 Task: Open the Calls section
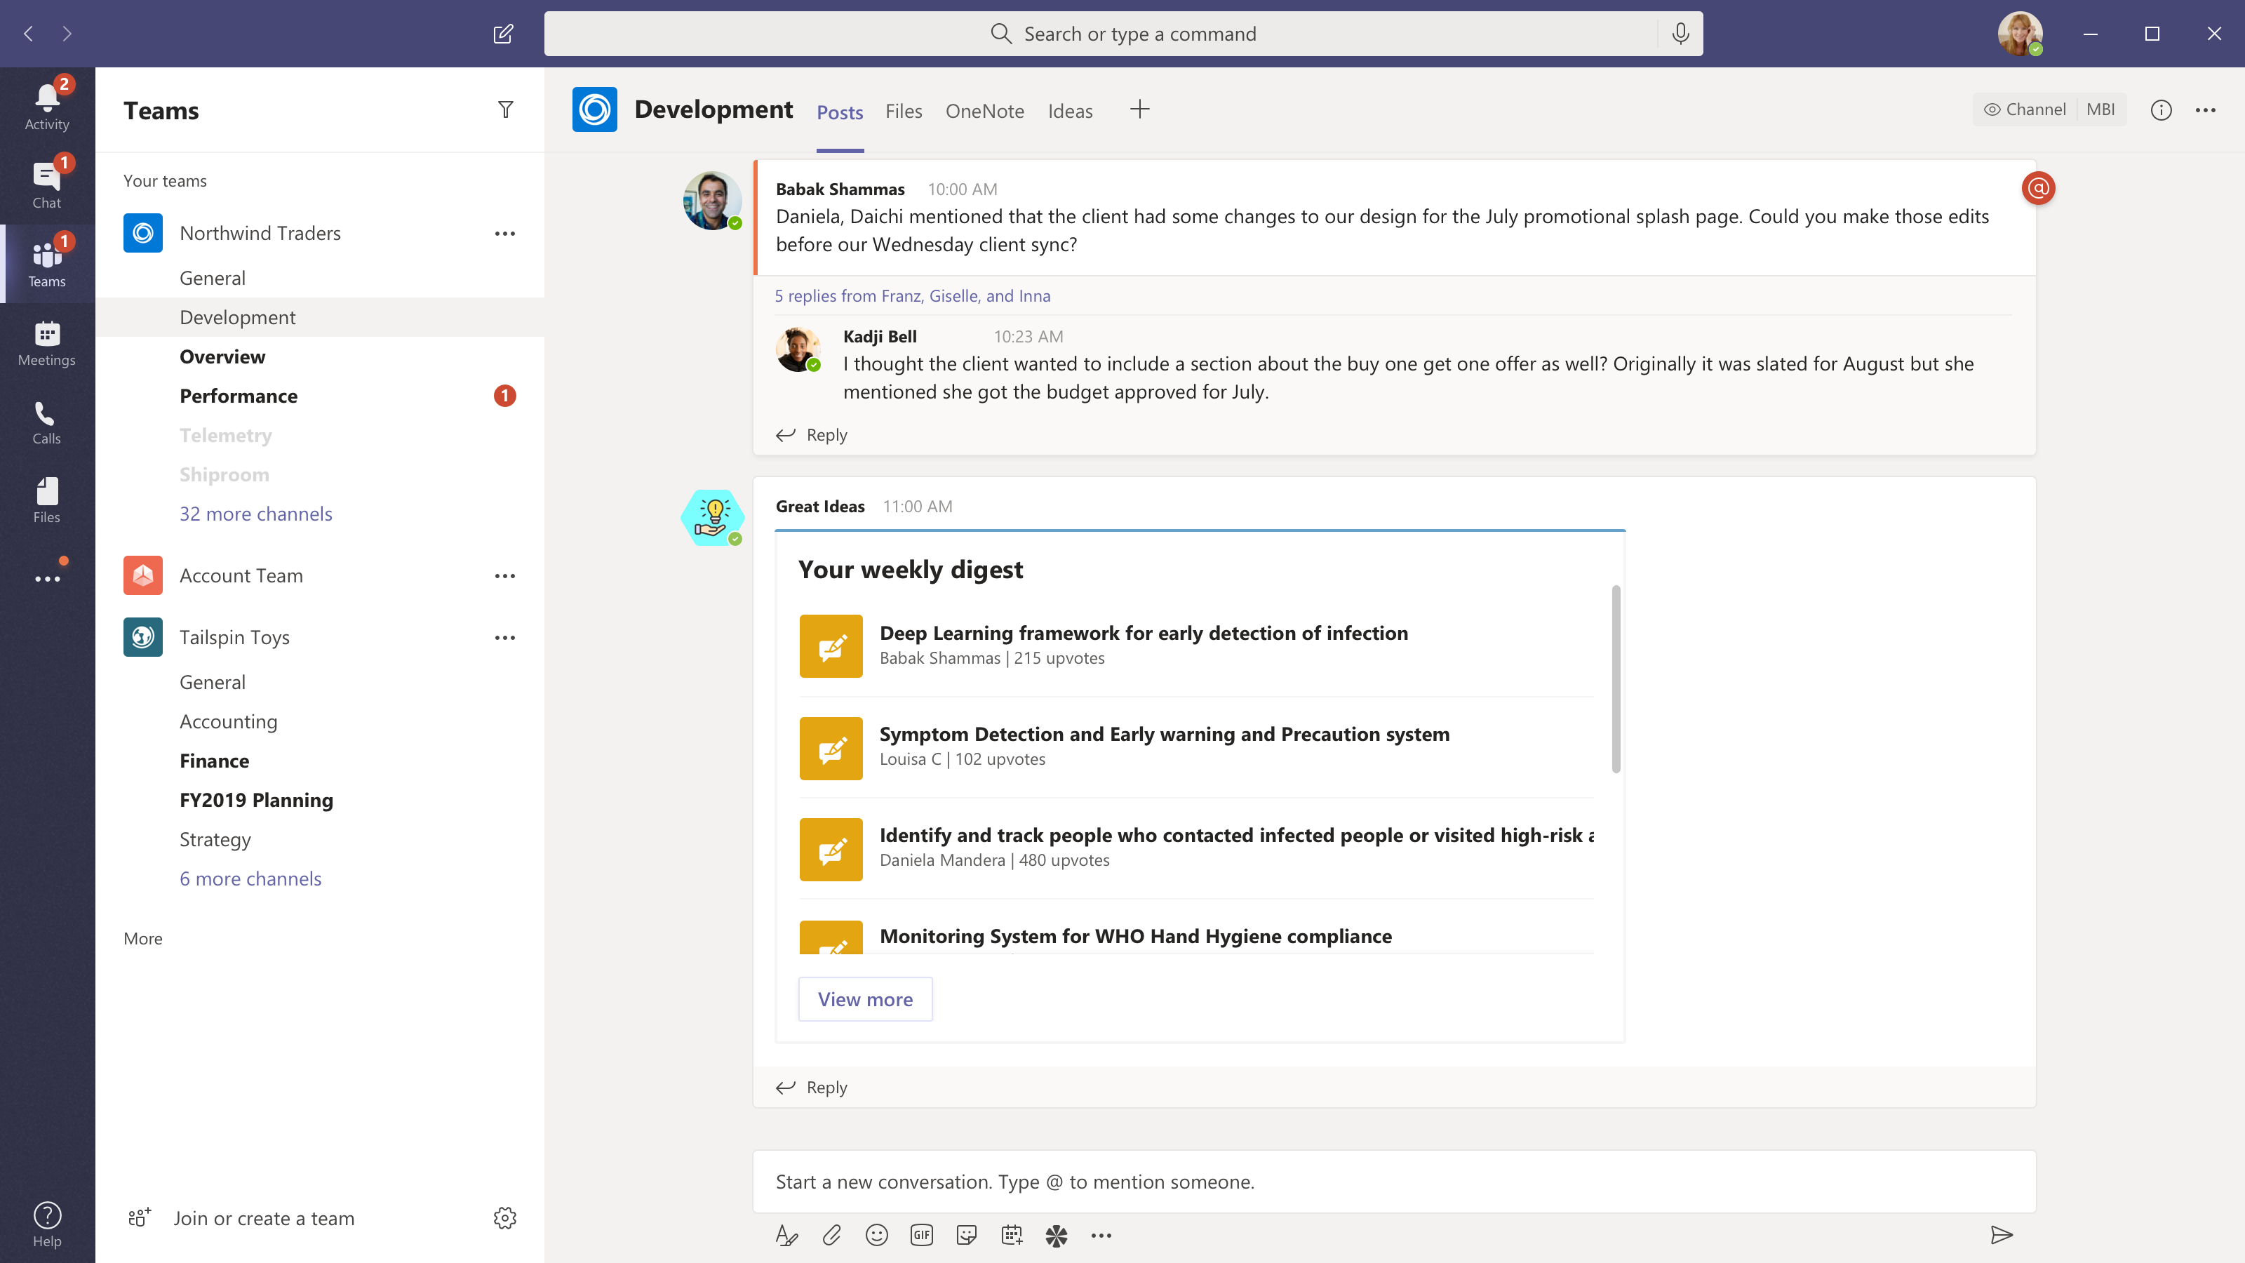[46, 422]
